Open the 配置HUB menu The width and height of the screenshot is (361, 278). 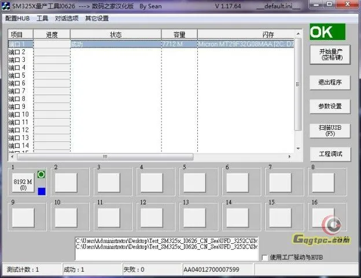click(17, 18)
